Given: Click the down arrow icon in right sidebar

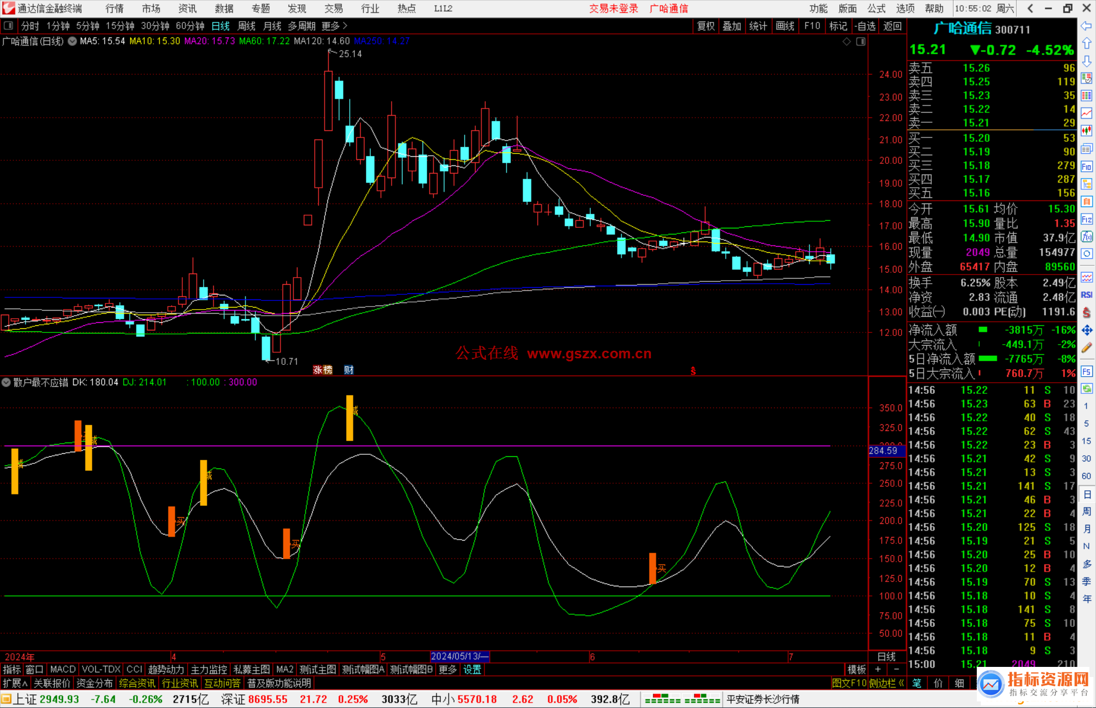Looking at the screenshot, I should [1086, 61].
